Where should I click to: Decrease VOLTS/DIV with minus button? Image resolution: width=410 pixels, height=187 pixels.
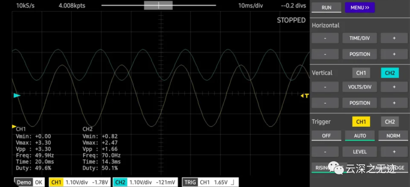click(x=325, y=87)
